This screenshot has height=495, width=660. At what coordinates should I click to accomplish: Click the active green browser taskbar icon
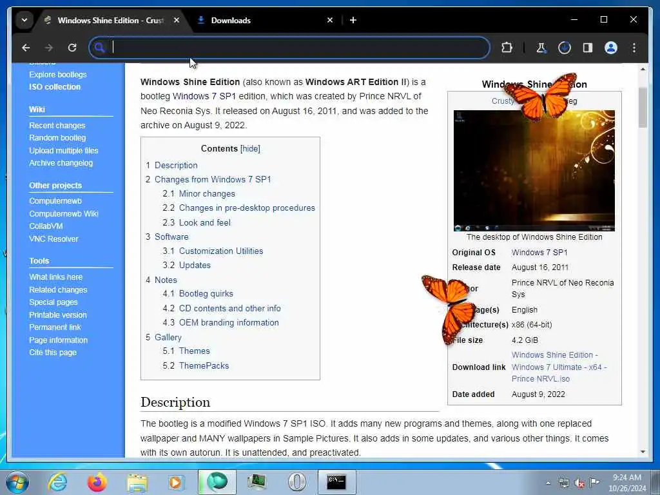[217, 482]
